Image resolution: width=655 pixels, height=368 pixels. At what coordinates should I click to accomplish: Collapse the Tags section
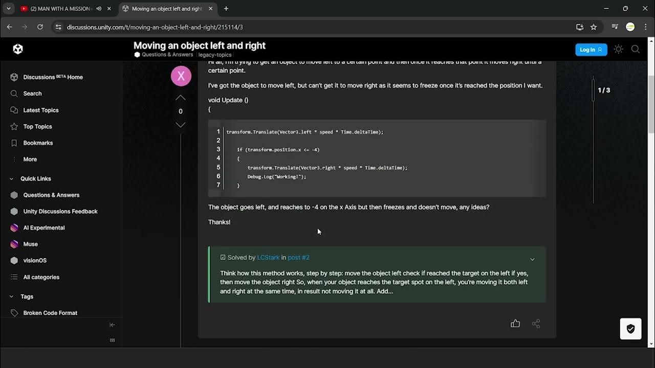[12, 296]
